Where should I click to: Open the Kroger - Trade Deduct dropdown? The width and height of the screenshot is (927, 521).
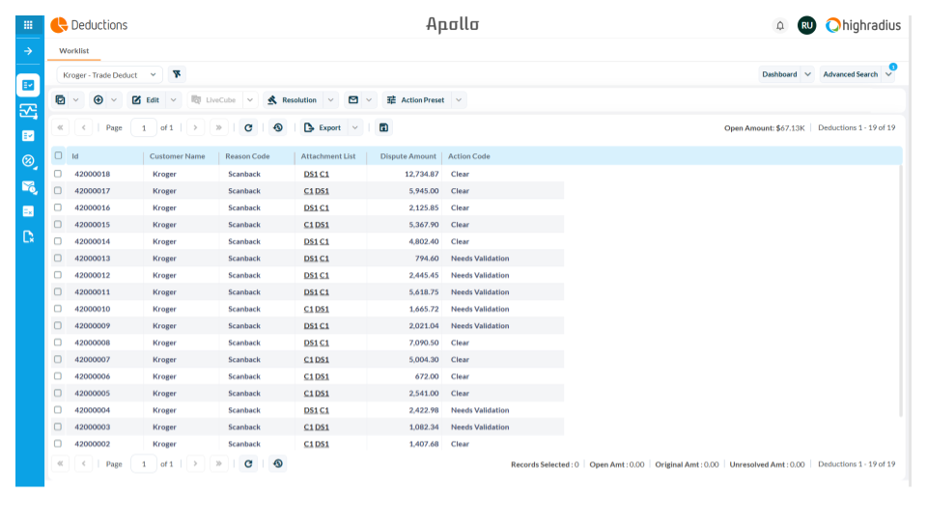pyautogui.click(x=109, y=74)
